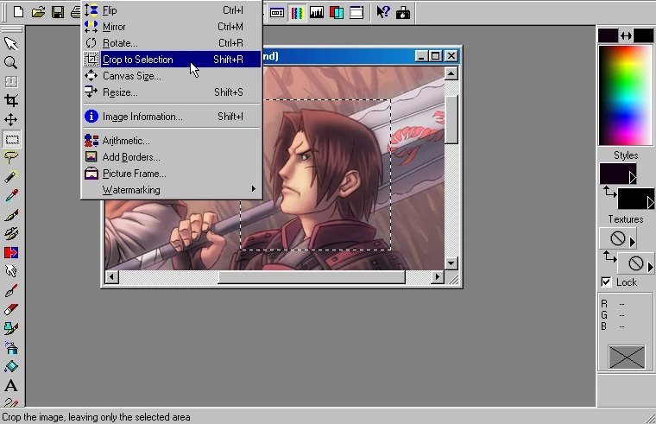Select the Picture Tube tool
The image size is (656, 424).
click(11, 328)
